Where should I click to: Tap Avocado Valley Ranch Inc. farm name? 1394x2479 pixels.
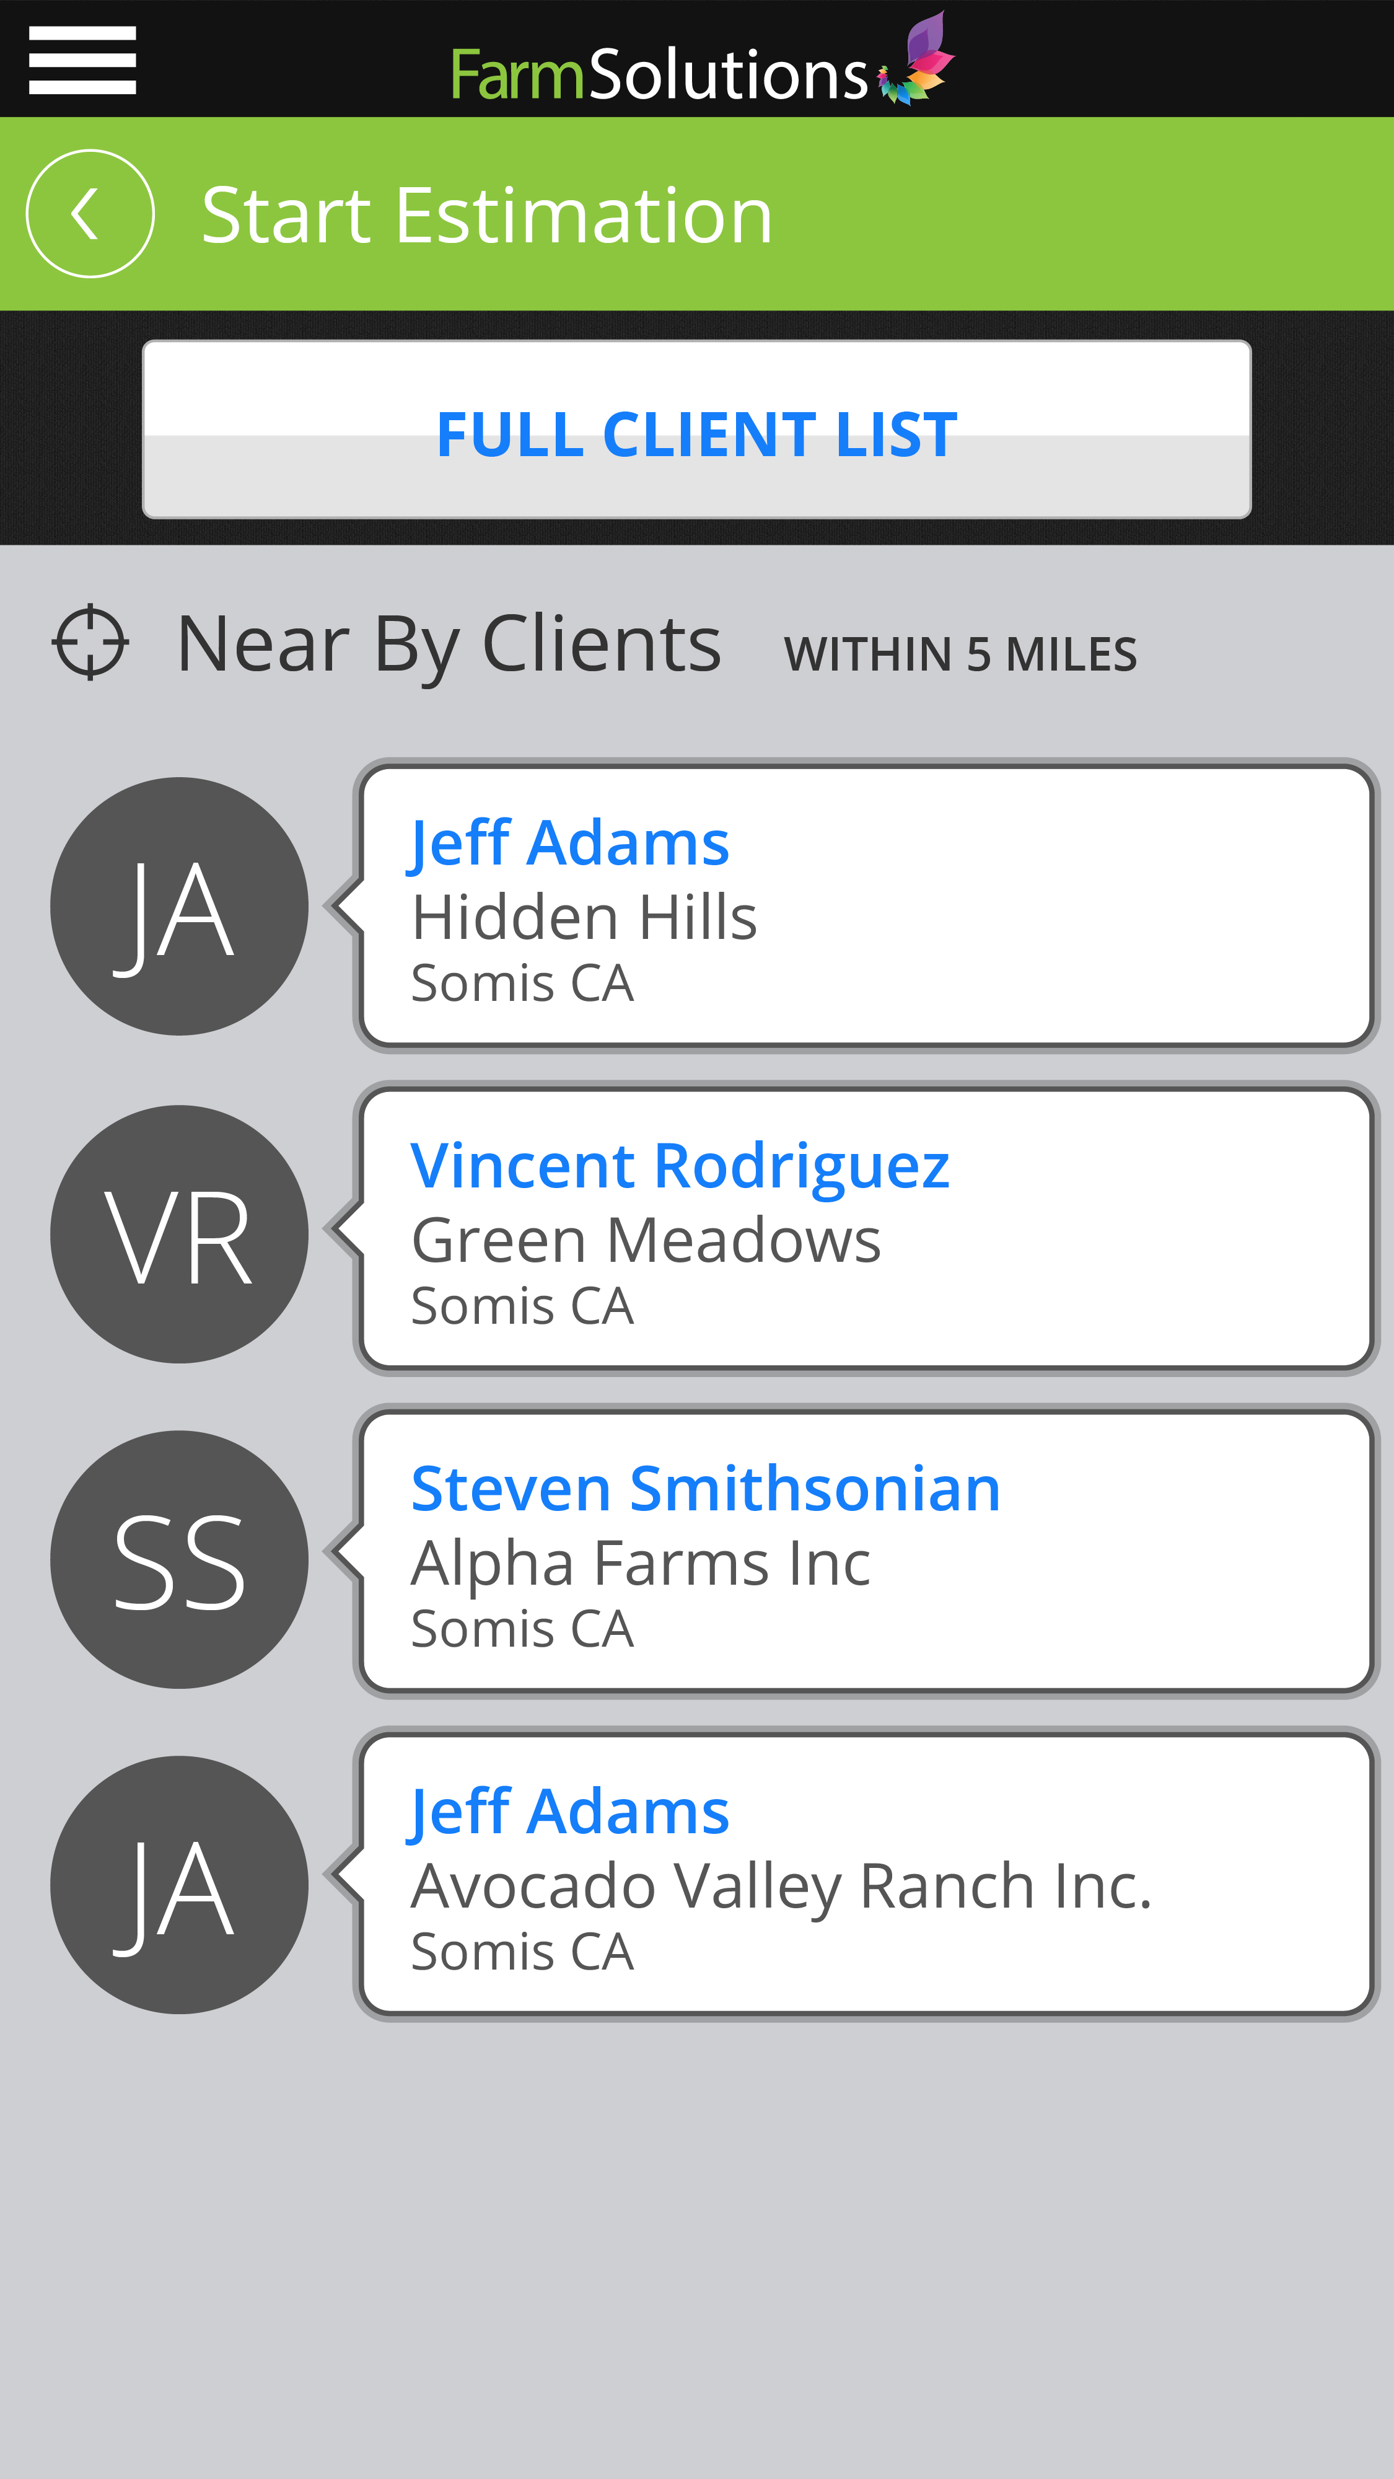coord(780,1885)
